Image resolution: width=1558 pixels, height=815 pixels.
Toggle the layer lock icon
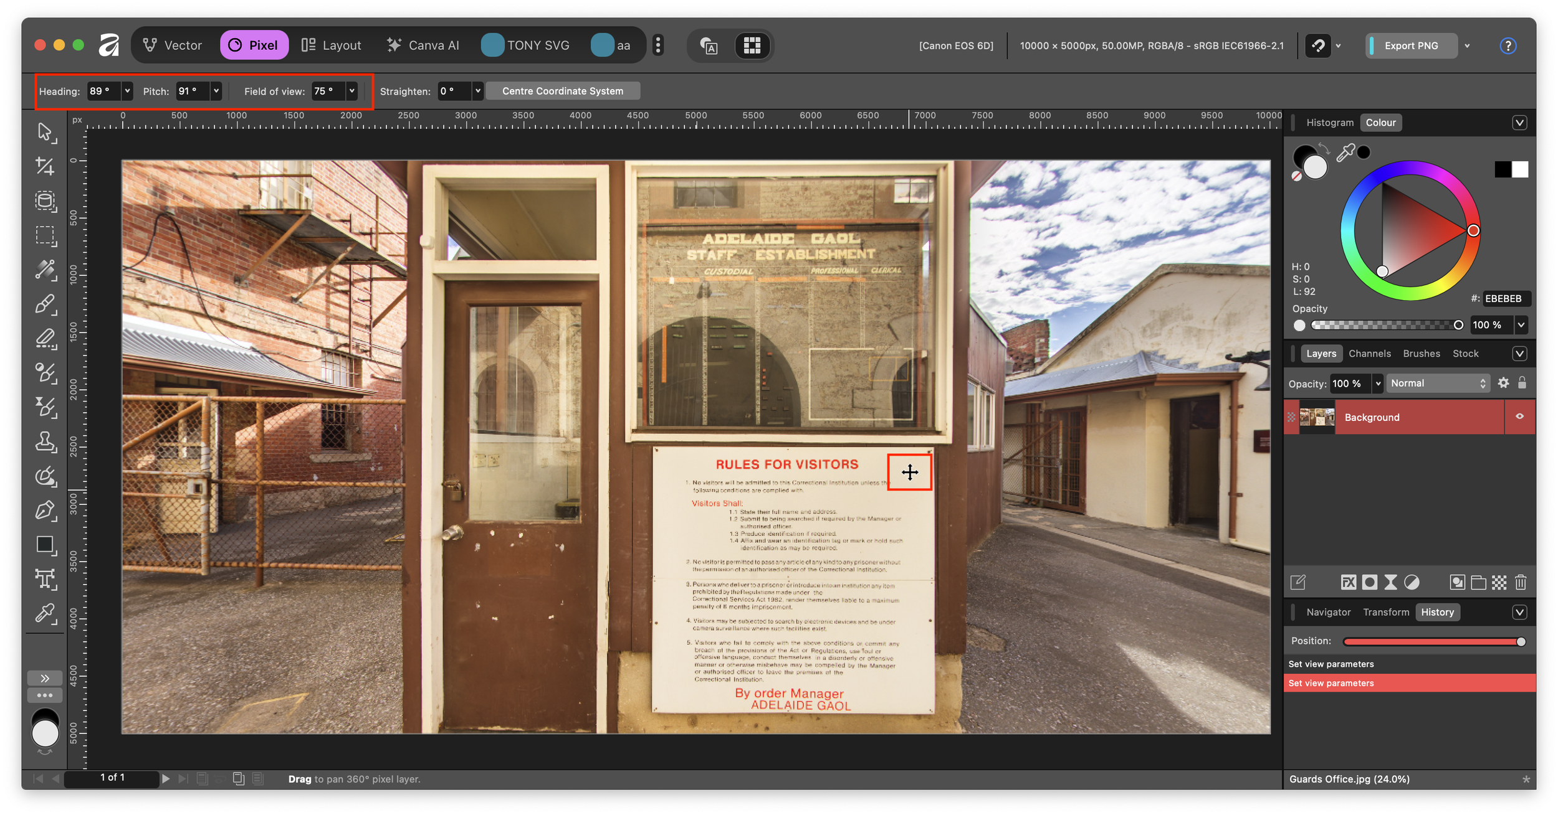1522,383
